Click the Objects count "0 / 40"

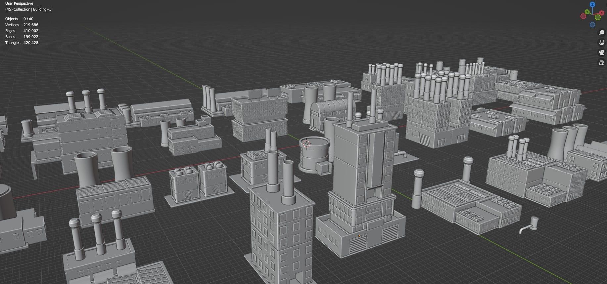point(28,19)
